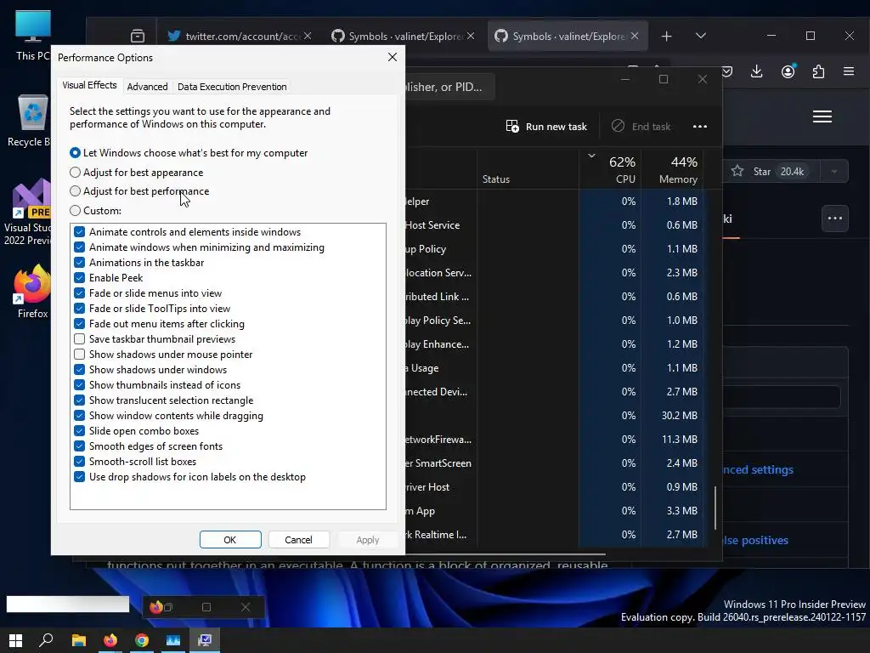Open taskbar Search magnifier icon
870x653 pixels.
(47, 640)
